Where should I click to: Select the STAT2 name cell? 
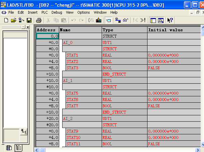[84, 61]
